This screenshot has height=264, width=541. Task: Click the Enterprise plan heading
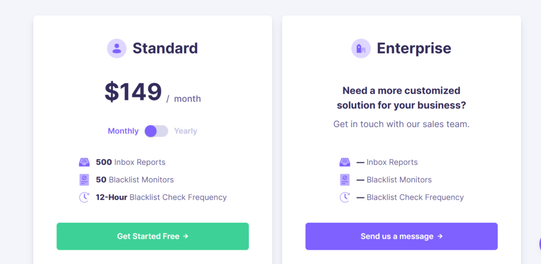tap(414, 48)
